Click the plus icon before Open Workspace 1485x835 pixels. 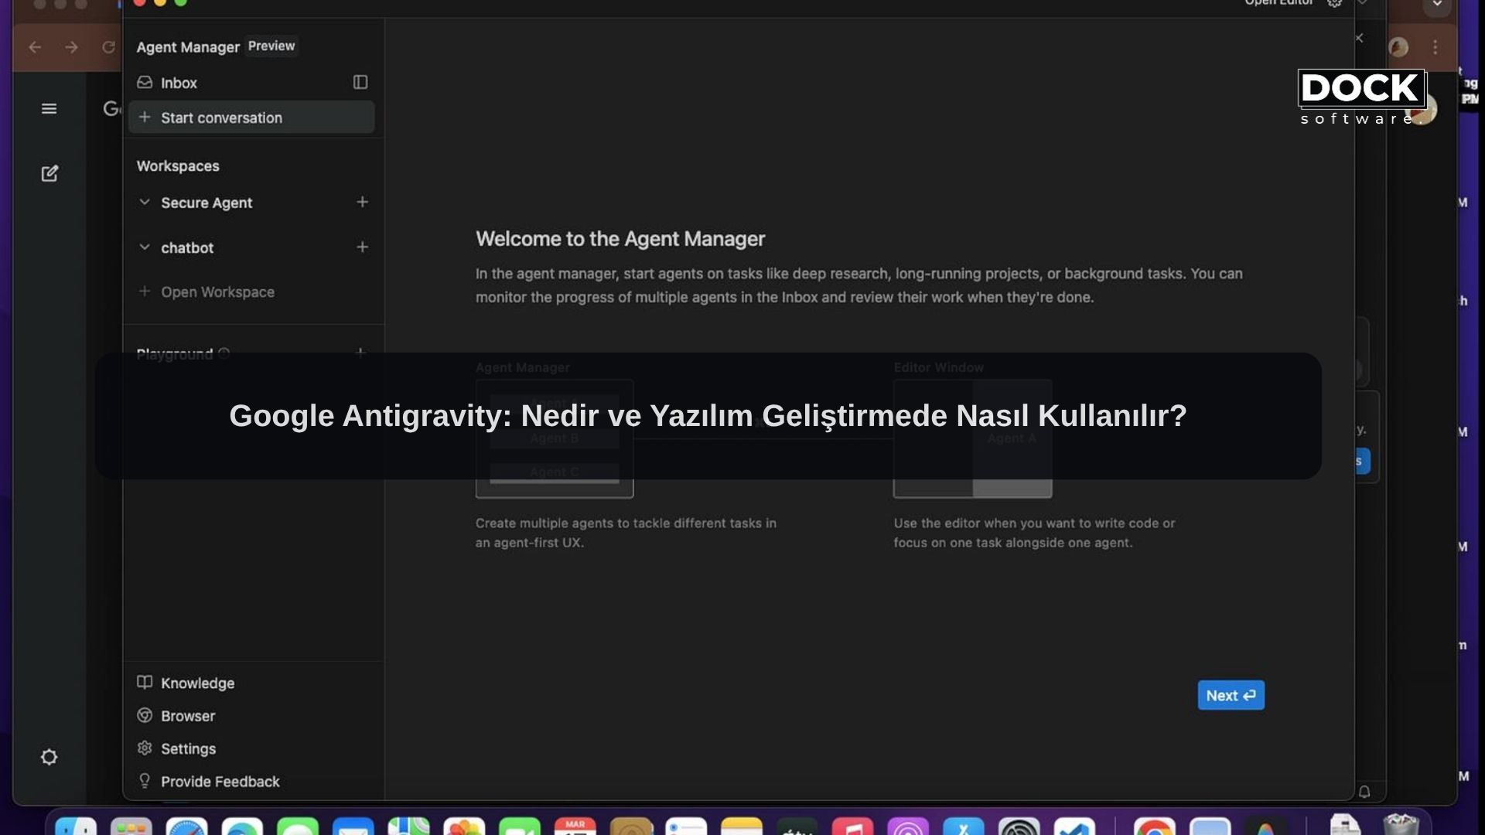tap(145, 291)
